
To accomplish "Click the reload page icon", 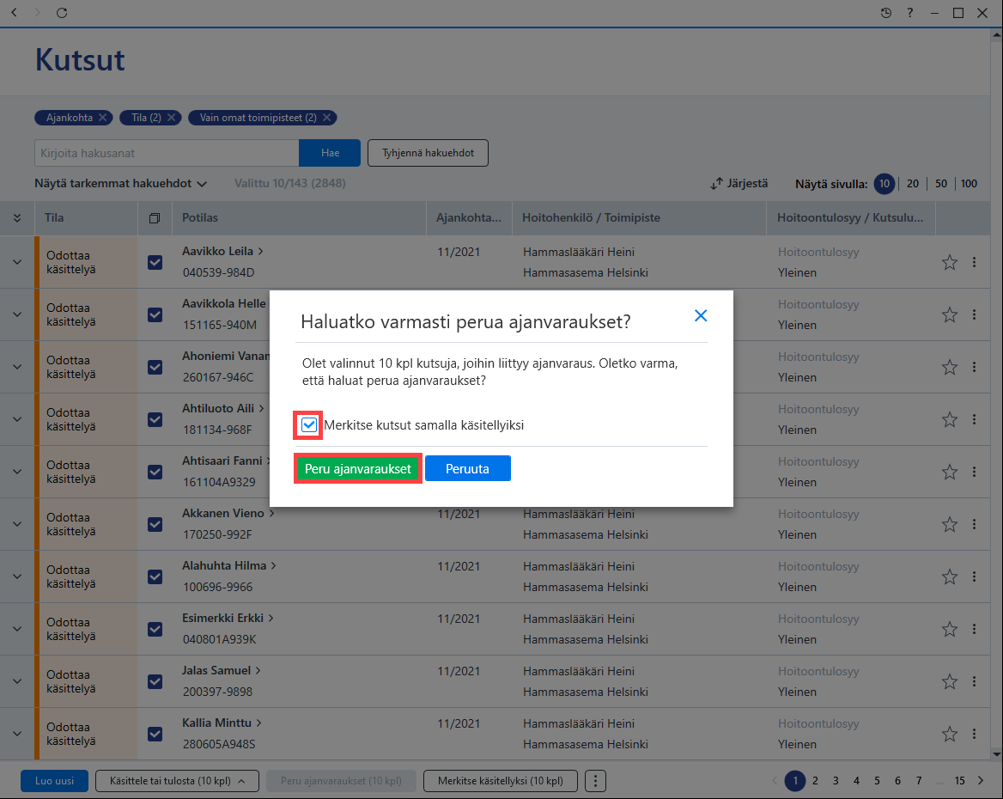I will 62,13.
